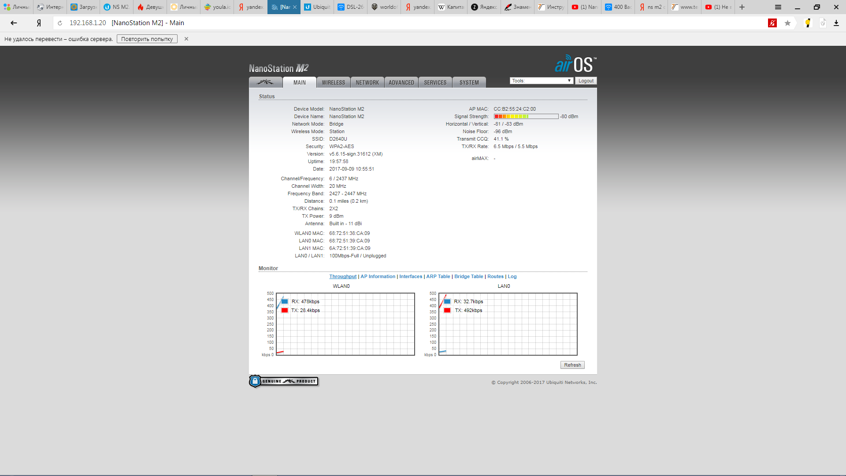Image resolution: width=846 pixels, height=476 pixels.
Task: Switch to the 400 Bad browser tab
Action: coord(619,7)
